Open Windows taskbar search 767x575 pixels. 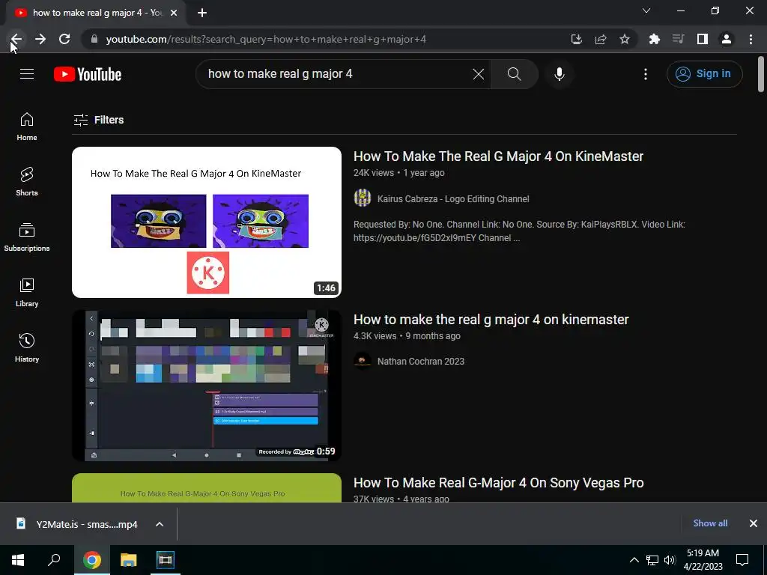click(x=54, y=560)
